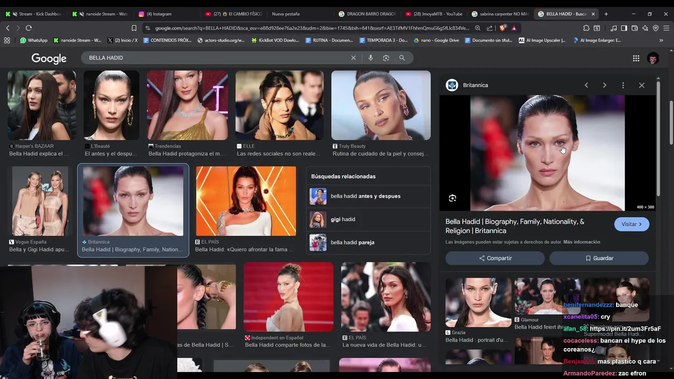The height and width of the screenshot is (379, 674).
Task: Click the Compartir button
Action: point(495,258)
